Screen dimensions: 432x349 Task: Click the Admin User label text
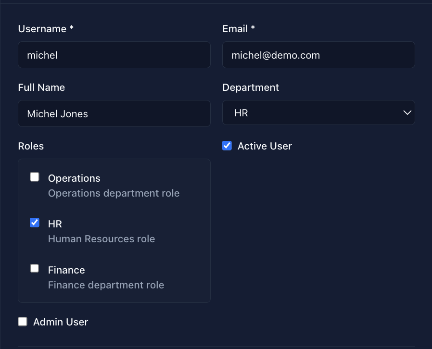(x=60, y=322)
